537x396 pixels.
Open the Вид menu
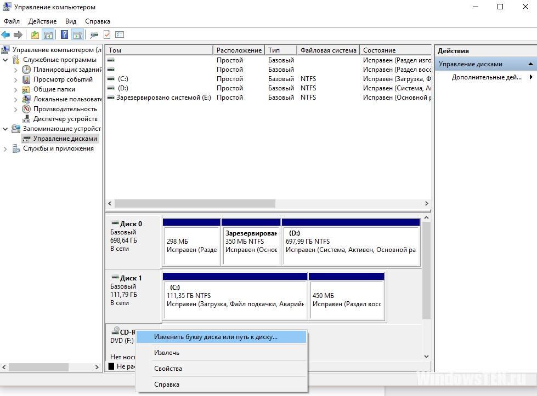71,21
